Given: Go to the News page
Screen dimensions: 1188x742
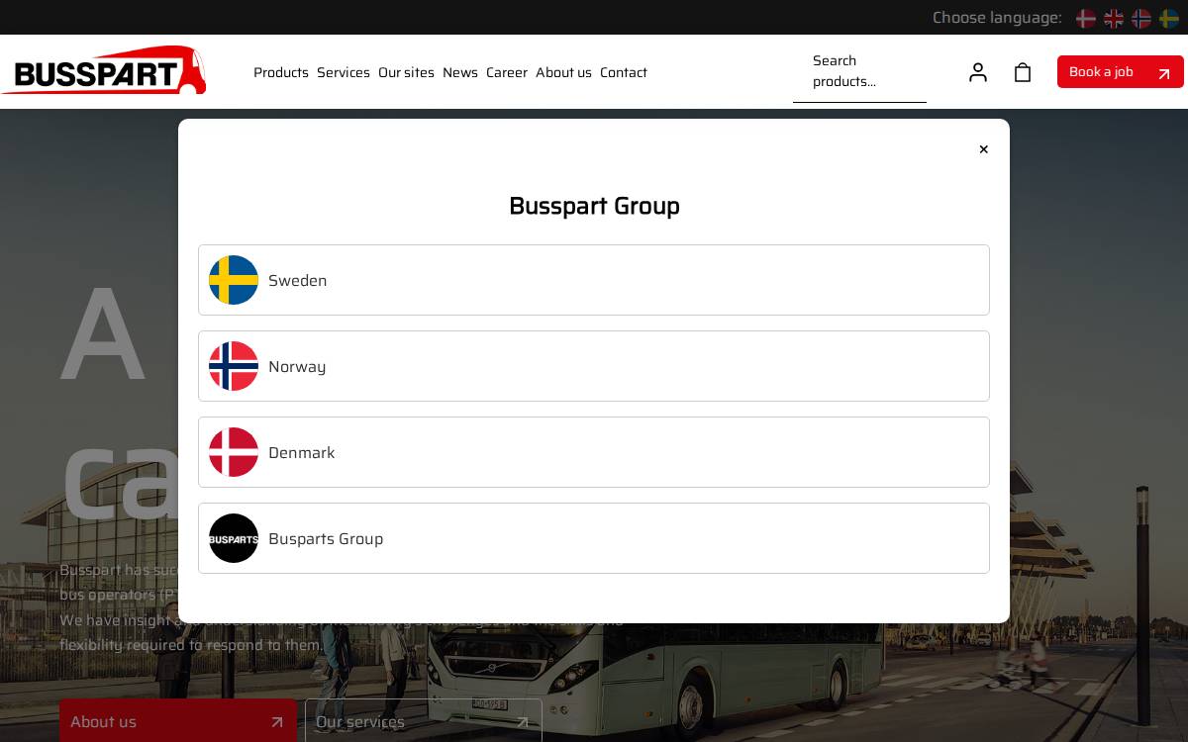Looking at the screenshot, I should pos(460,72).
